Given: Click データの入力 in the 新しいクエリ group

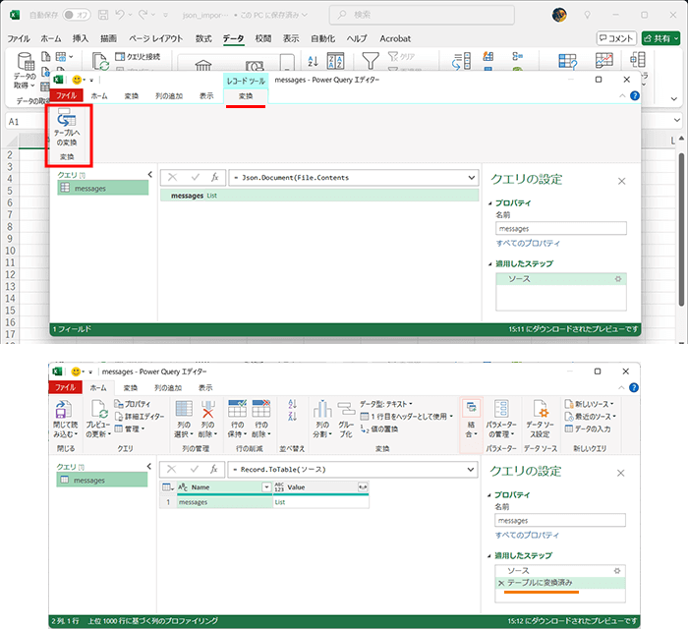Looking at the screenshot, I should pos(588,429).
